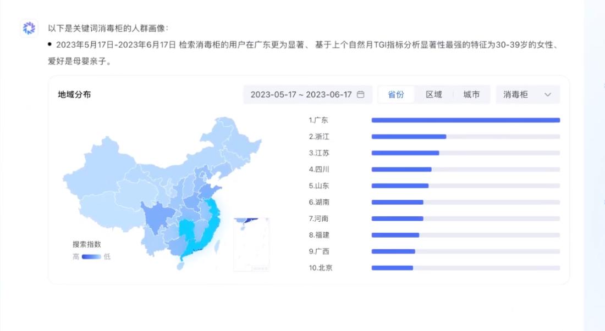The image size is (605, 331).
Task: Select the 6.湖南 label
Action: coord(319,202)
